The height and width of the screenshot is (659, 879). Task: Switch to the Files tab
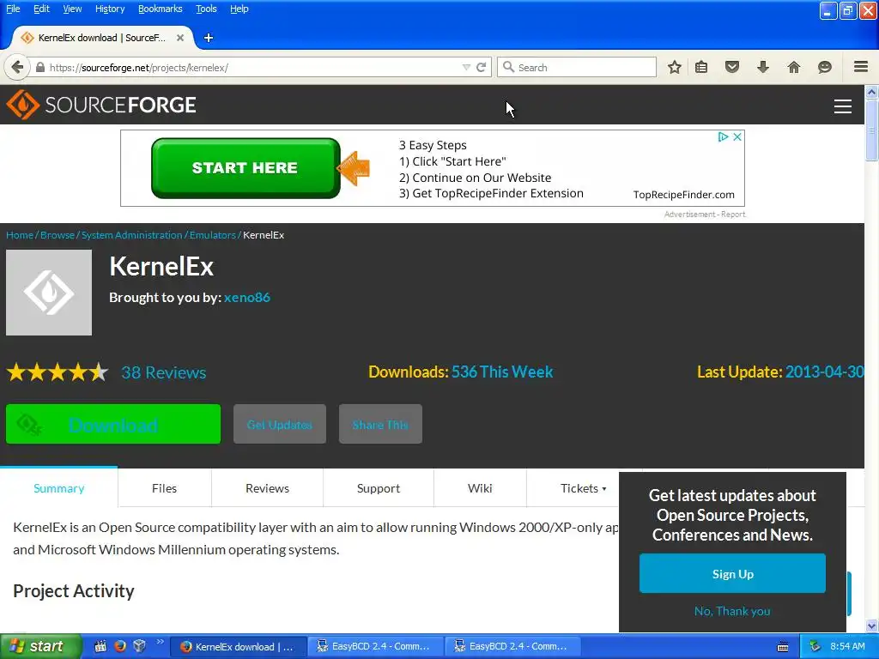tap(164, 488)
